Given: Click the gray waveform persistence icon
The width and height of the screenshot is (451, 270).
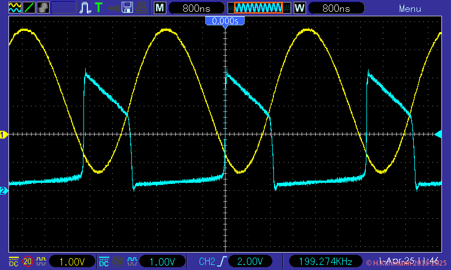Looking at the screenshot, I should [43, 7].
